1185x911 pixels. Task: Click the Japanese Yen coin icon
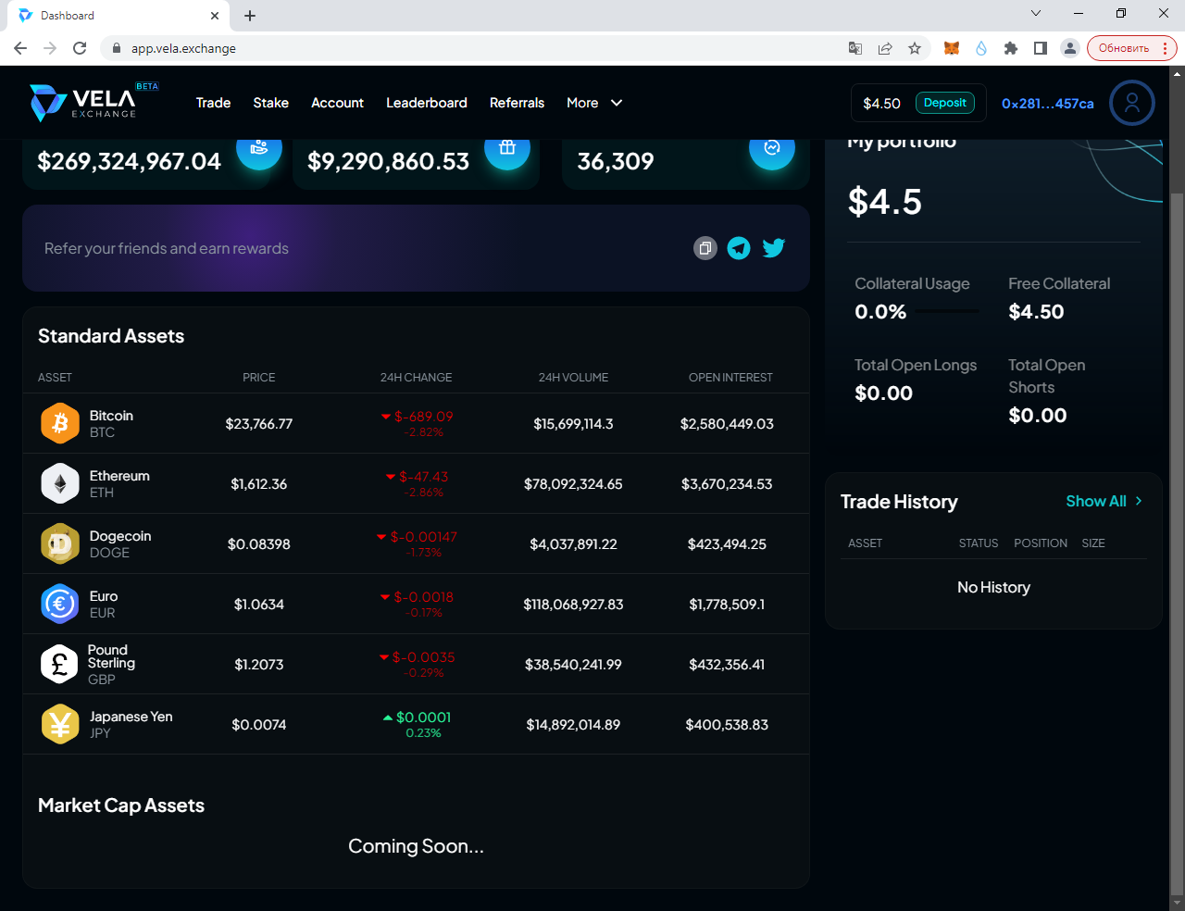(60, 724)
